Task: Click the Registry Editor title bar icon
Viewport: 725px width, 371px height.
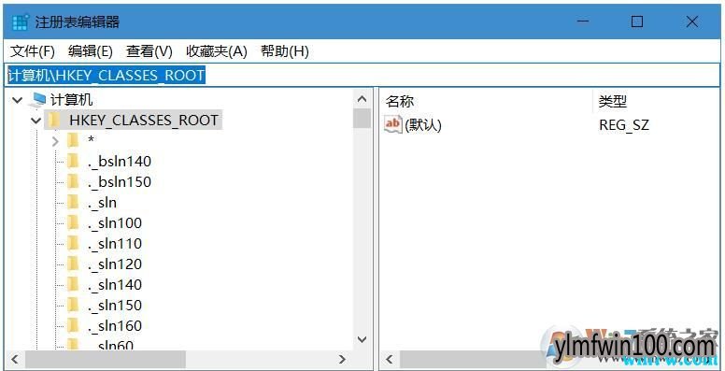Action: [21, 21]
